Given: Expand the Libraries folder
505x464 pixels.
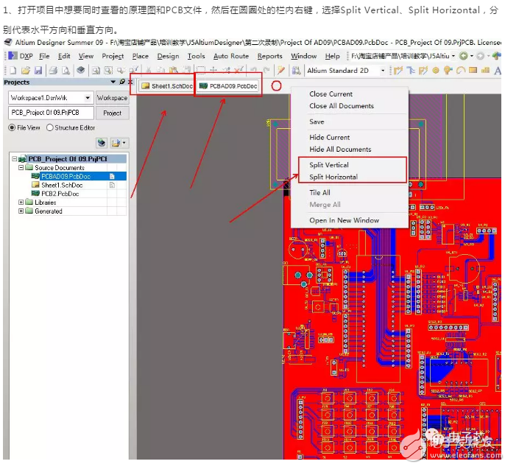Looking at the screenshot, I should tap(21, 203).
